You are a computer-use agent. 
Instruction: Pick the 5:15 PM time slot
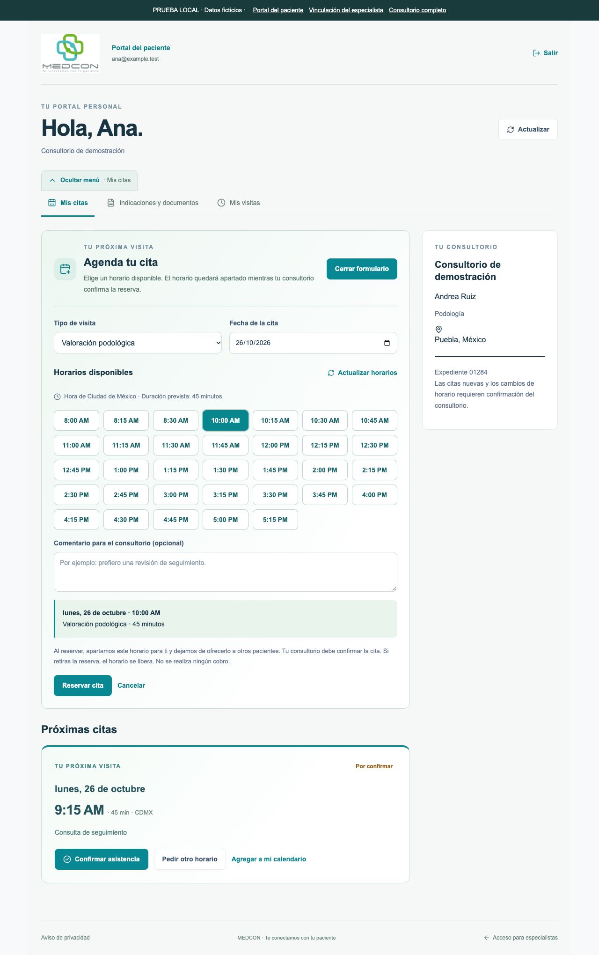(x=275, y=520)
